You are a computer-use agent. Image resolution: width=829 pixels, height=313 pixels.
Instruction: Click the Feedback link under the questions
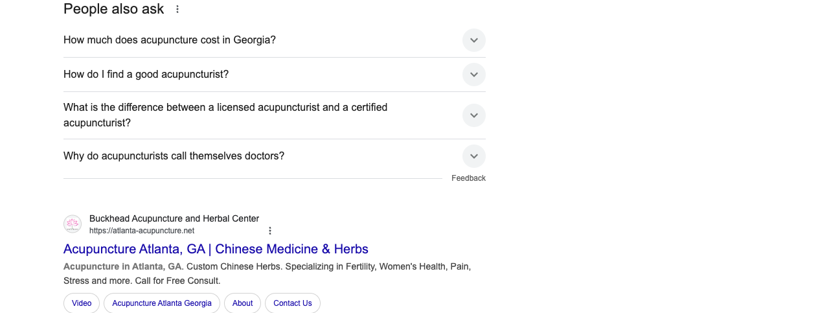point(468,178)
